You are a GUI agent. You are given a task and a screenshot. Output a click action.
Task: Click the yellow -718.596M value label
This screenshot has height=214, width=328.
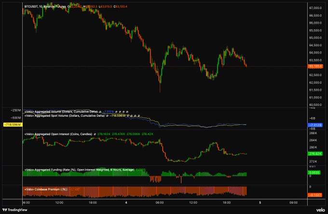tap(13, 124)
